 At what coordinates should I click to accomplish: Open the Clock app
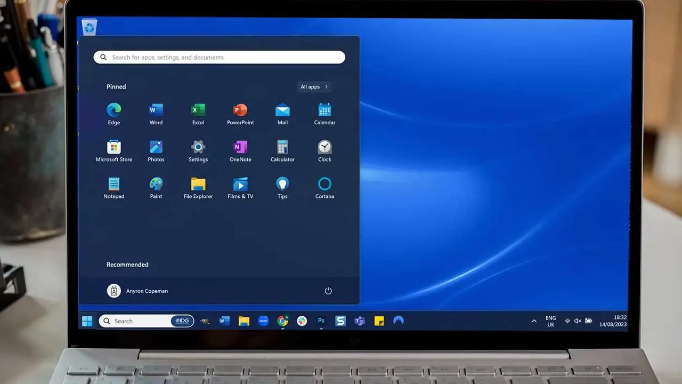(x=324, y=151)
